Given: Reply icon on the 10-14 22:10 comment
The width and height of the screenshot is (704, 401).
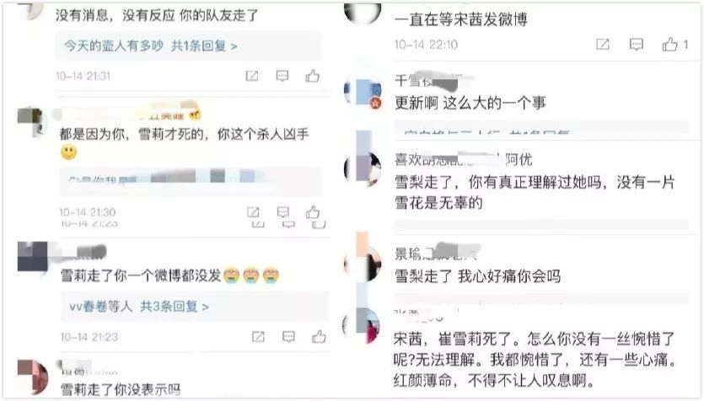Looking at the screenshot, I should point(637,44).
